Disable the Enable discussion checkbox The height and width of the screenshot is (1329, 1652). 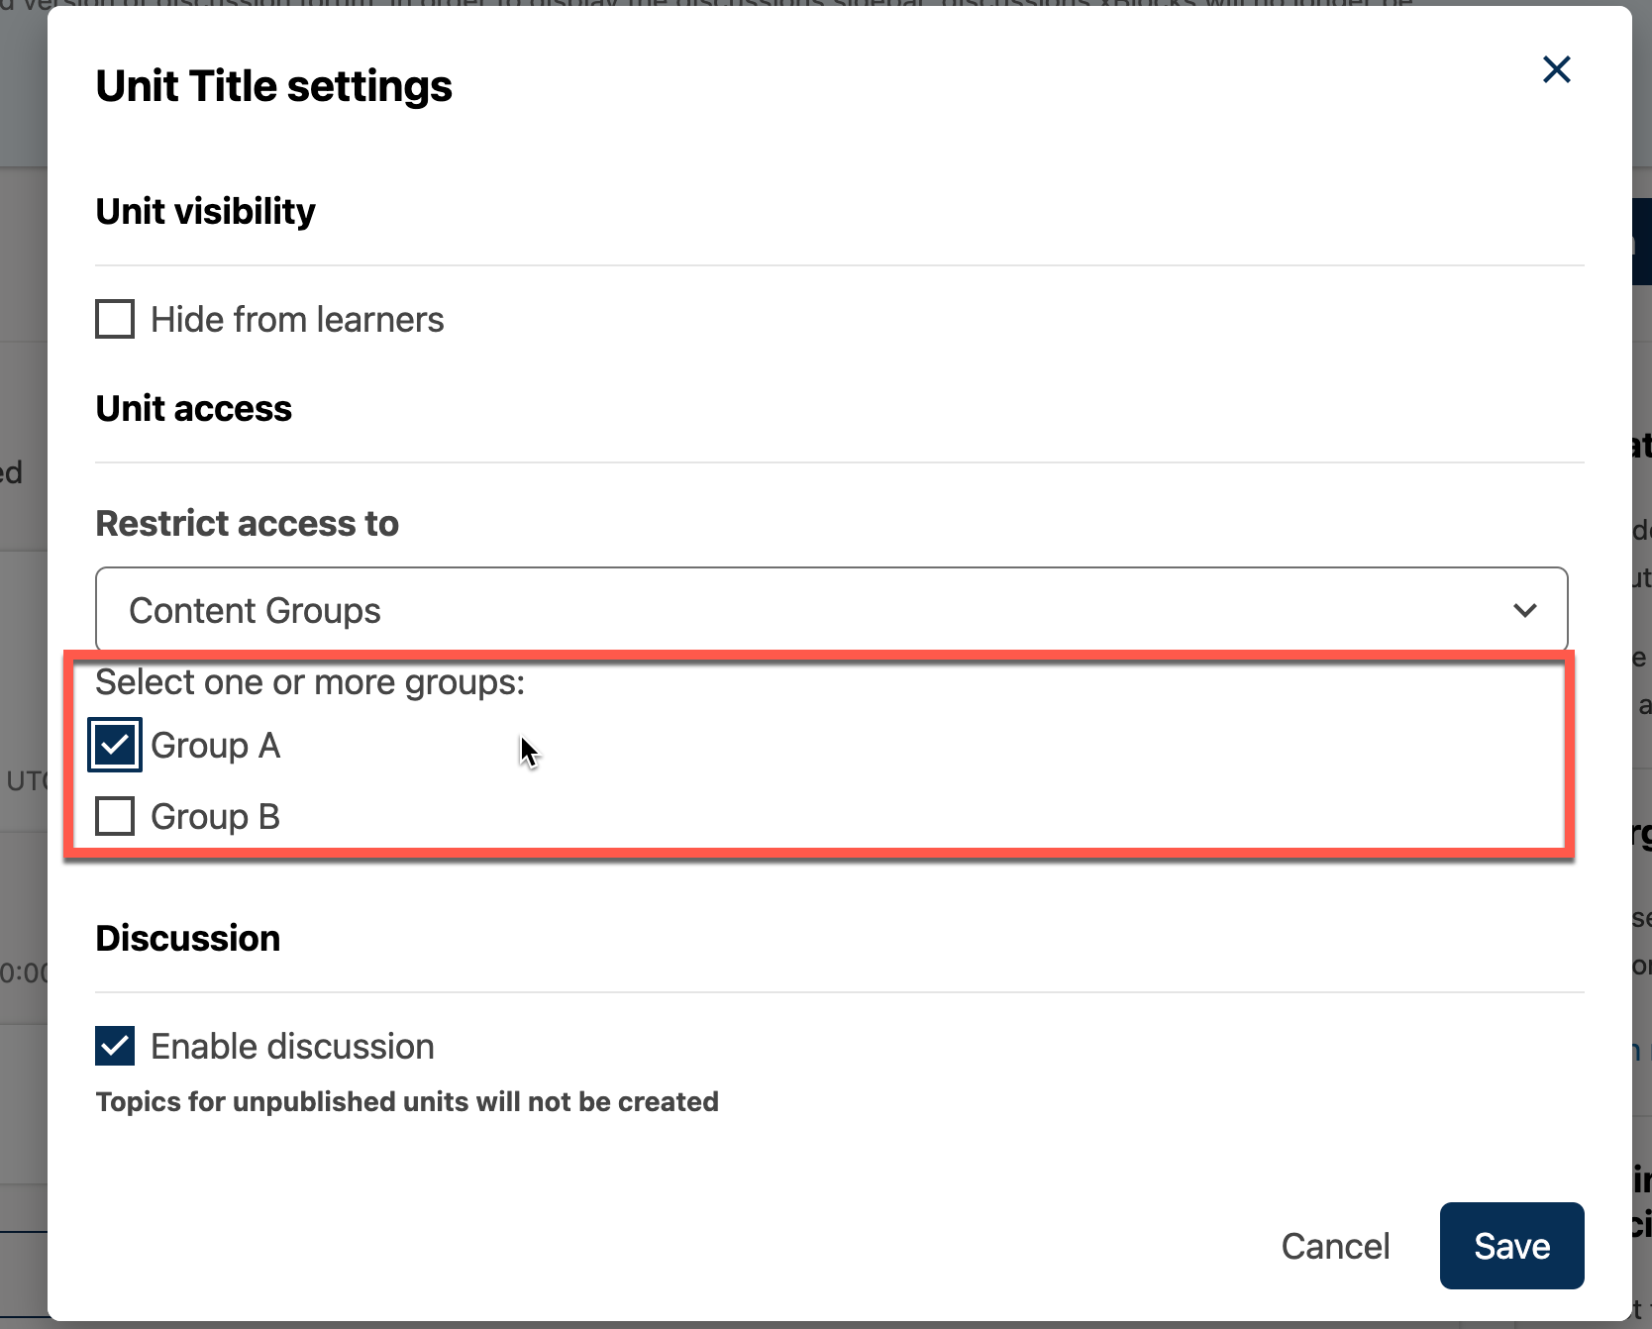tap(115, 1046)
